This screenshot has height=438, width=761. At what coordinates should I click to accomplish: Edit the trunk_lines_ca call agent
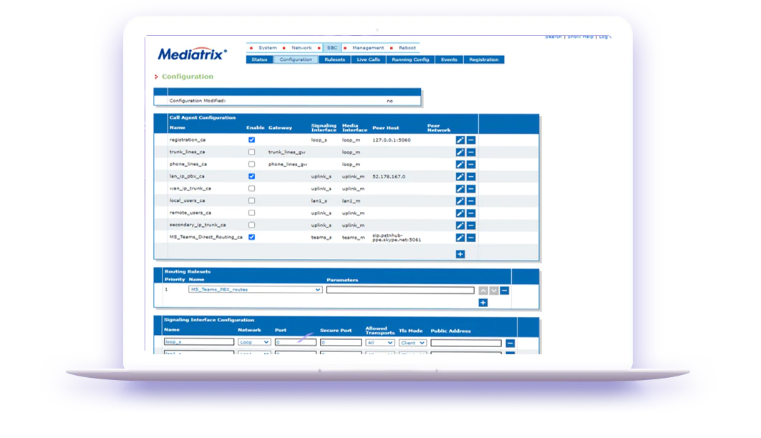tap(460, 152)
